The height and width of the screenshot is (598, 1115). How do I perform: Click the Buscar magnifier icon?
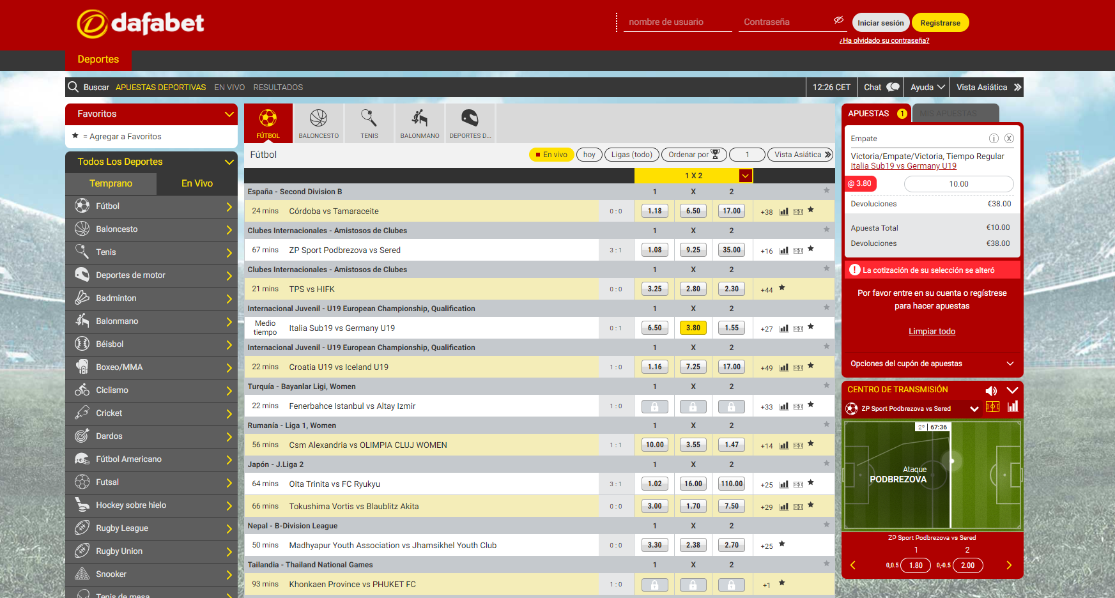pos(73,87)
